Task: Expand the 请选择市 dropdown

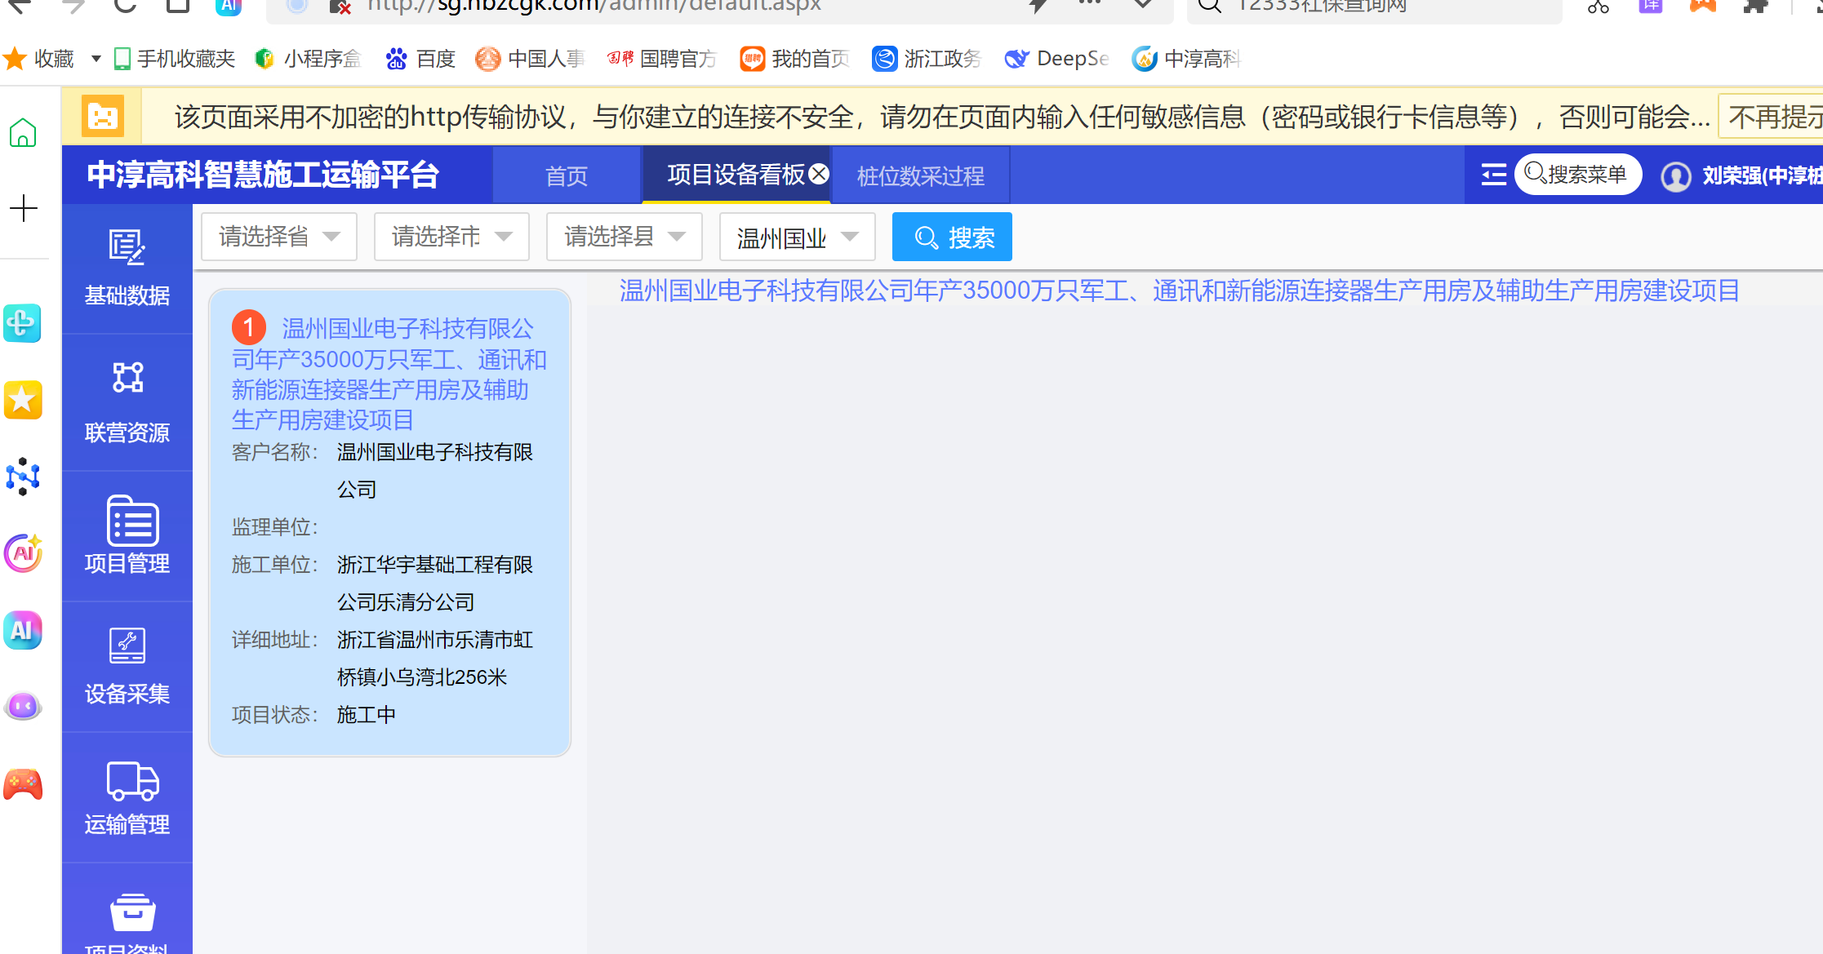Action: pyautogui.click(x=451, y=237)
